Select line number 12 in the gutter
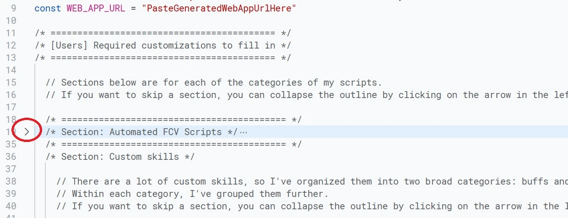This screenshot has height=218, width=568. (x=11, y=45)
